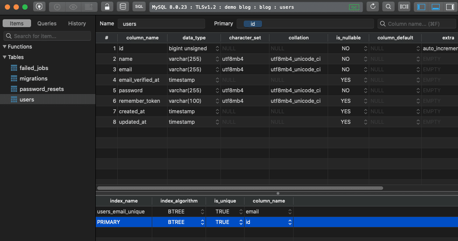The width and height of the screenshot is (458, 241).
Task: Toggle the right sidebar panel
Action: 450,7
